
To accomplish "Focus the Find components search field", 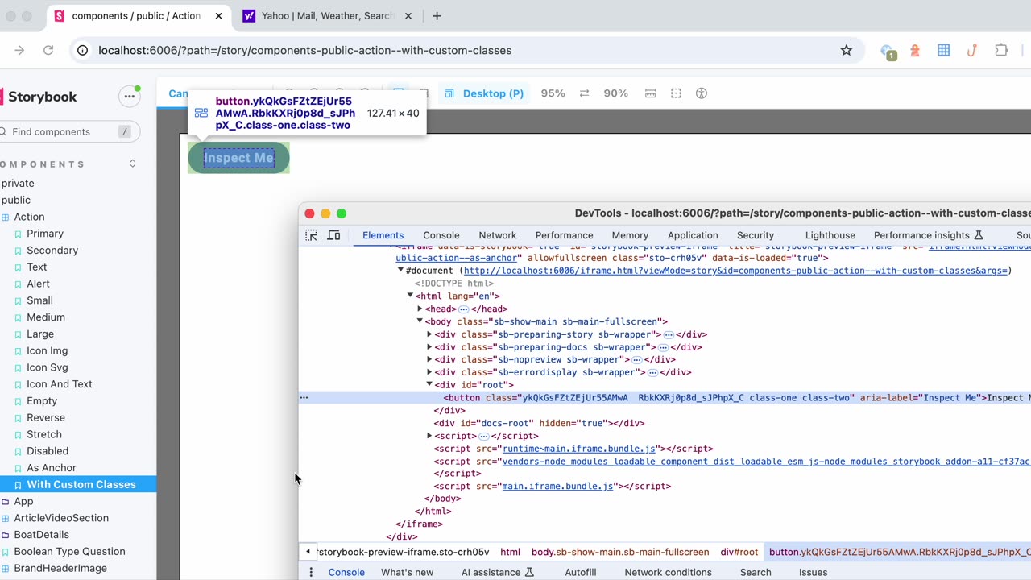I will tap(68, 131).
